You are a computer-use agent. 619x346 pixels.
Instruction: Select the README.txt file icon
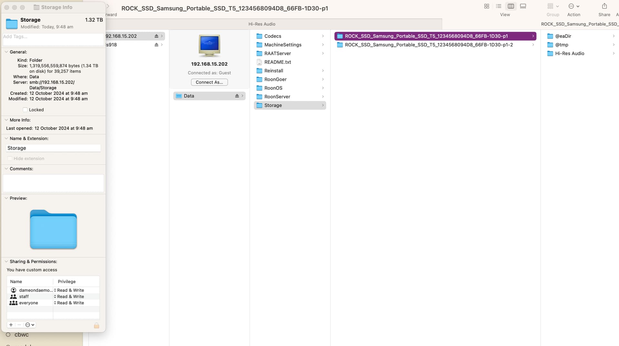(x=259, y=62)
